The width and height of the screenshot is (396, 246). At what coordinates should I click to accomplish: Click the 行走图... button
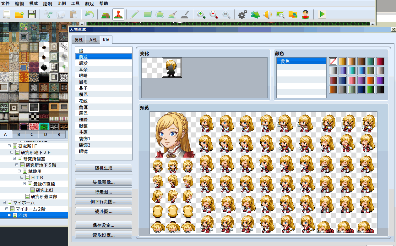click(x=104, y=192)
